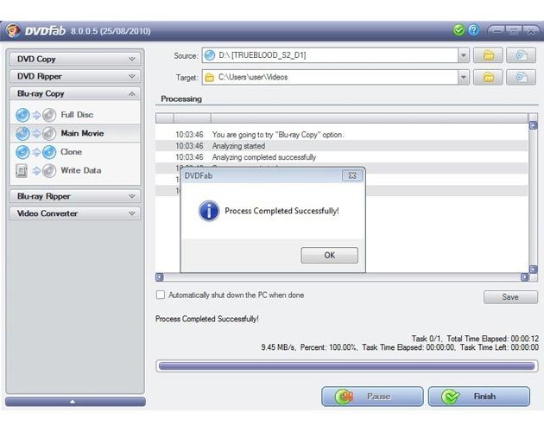Screen dimensions: 544x432
Task: Open the Target path dropdown arrow
Action: [463, 78]
